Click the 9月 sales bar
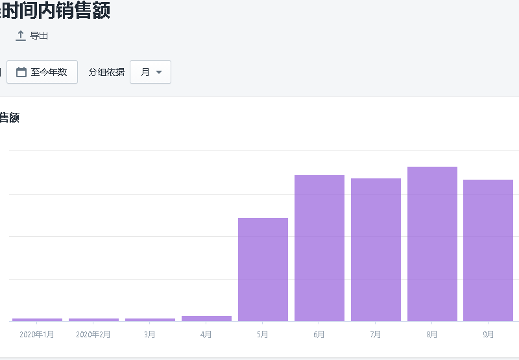The height and width of the screenshot is (360, 519). (x=489, y=250)
